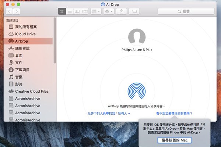The image size is (221, 147).
Task: Open 文件 in sidebar
Action: click(x=28, y=62)
